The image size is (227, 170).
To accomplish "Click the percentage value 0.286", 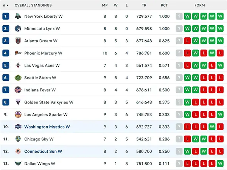I will tap(164, 139).
